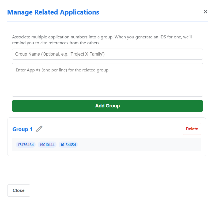Delete Group 1
The height and width of the screenshot is (203, 215).
[192, 129]
